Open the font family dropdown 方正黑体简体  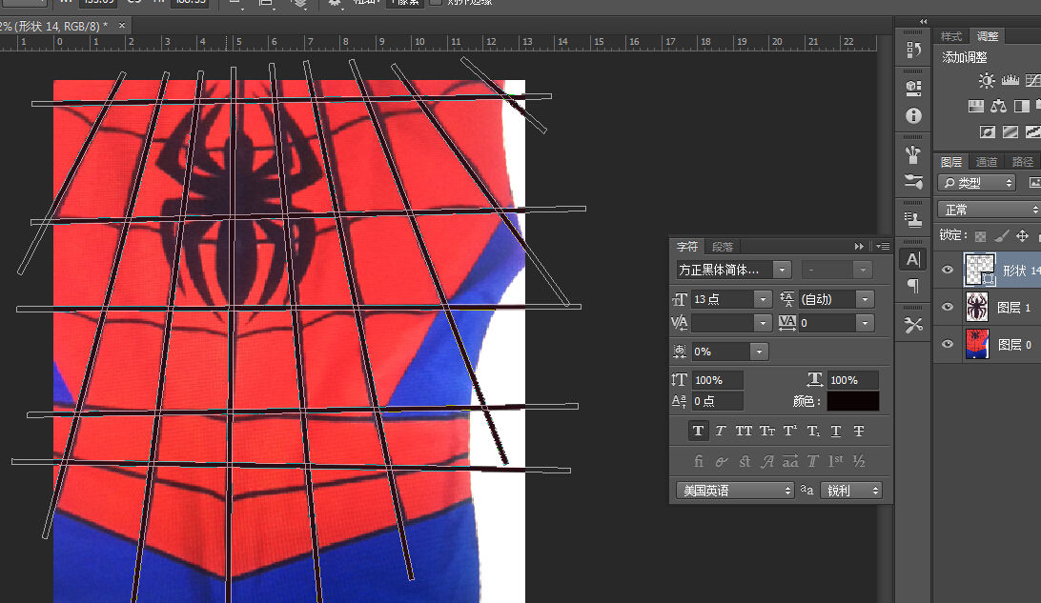coord(782,270)
